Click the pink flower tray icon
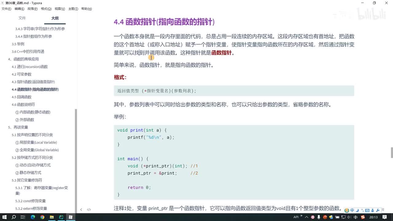393x221 pixels. [313, 217]
